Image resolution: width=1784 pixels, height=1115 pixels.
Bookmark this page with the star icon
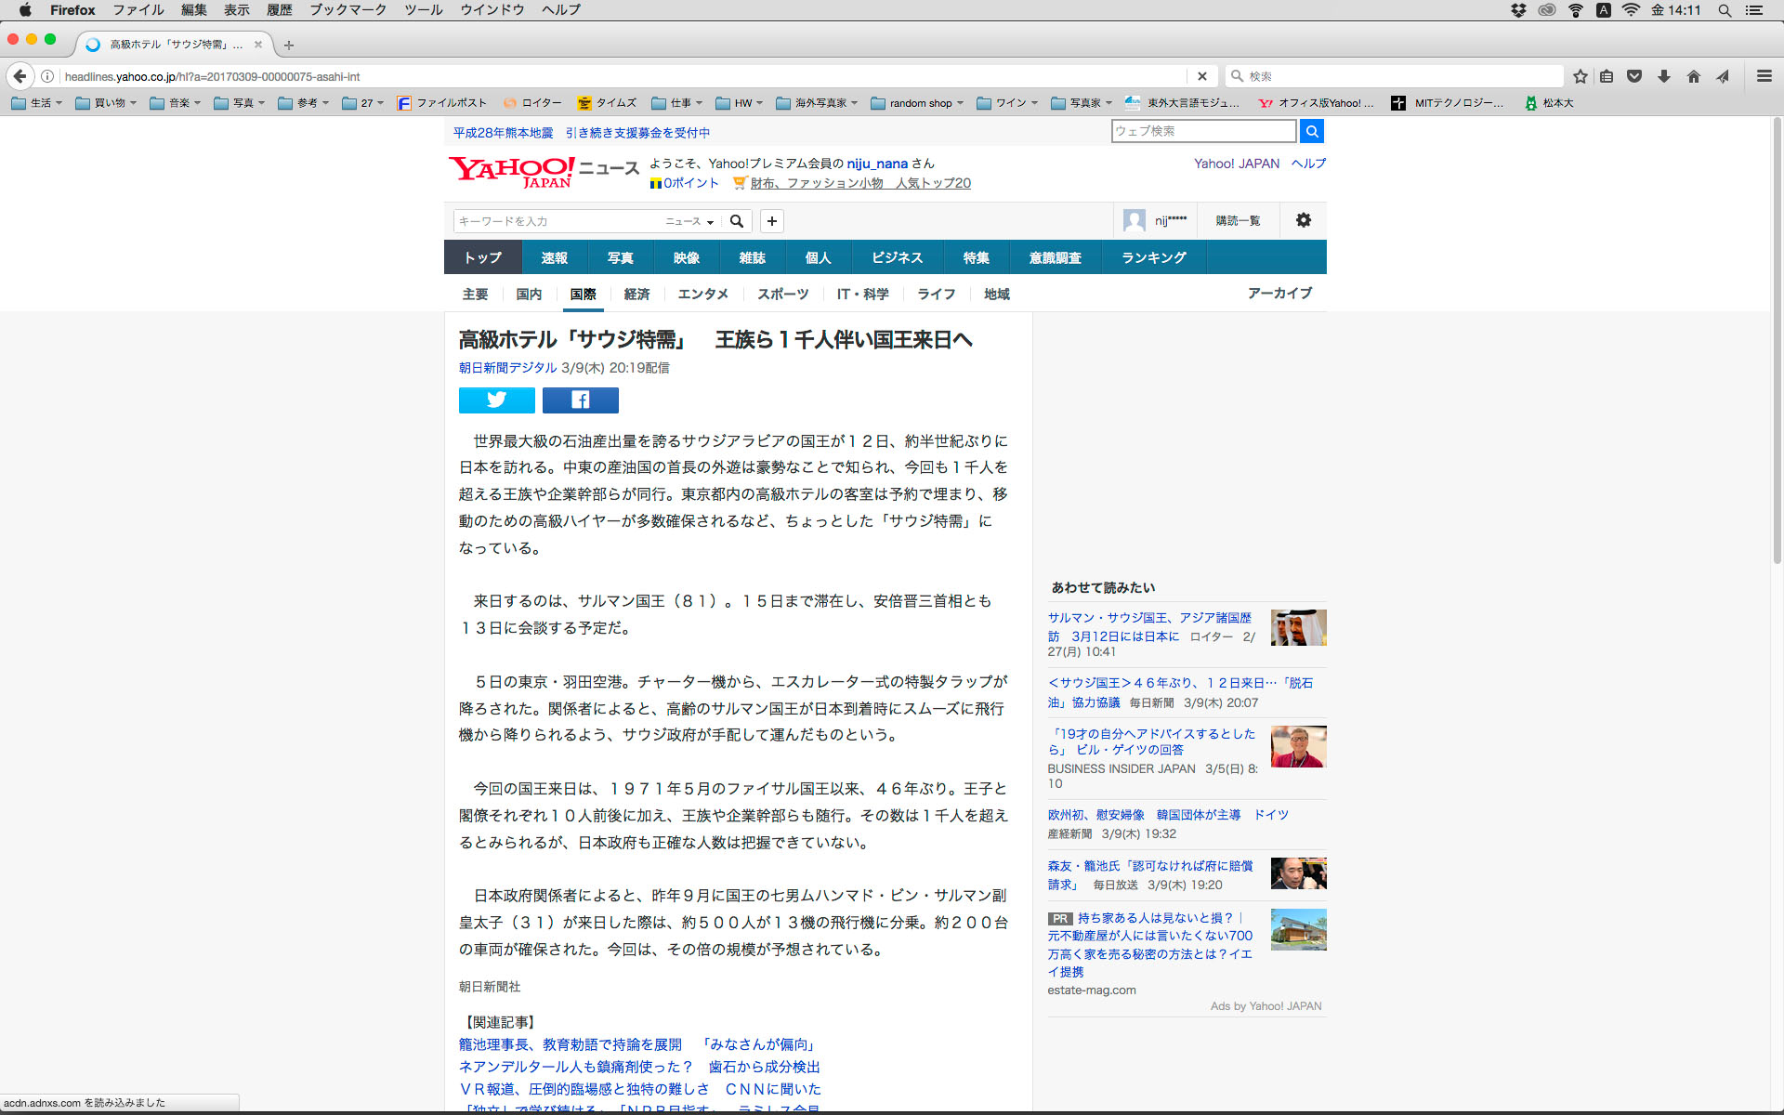point(1580,76)
